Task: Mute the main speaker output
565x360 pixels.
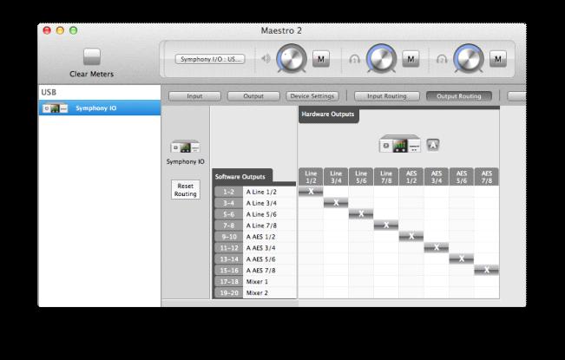Action: (321, 59)
